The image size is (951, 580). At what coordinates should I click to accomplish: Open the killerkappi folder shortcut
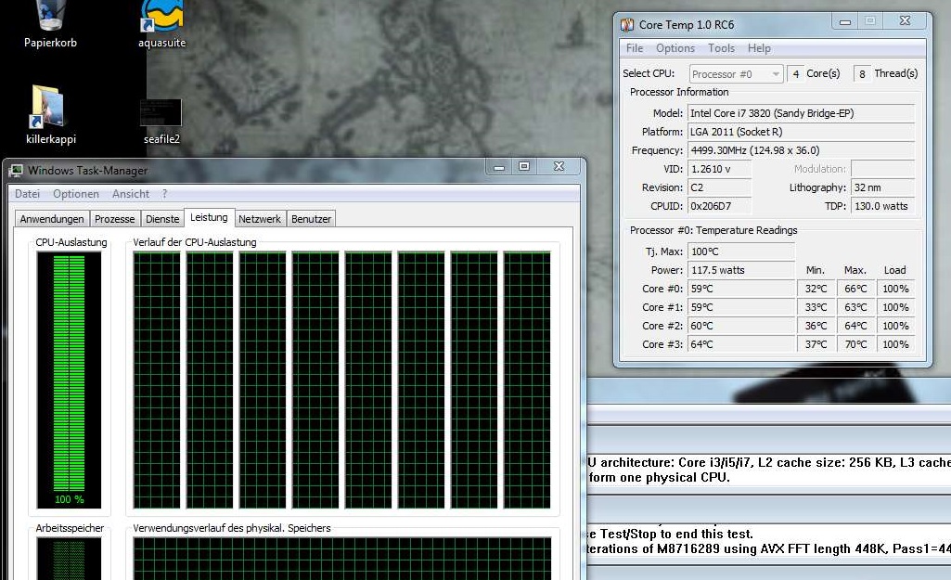50,115
